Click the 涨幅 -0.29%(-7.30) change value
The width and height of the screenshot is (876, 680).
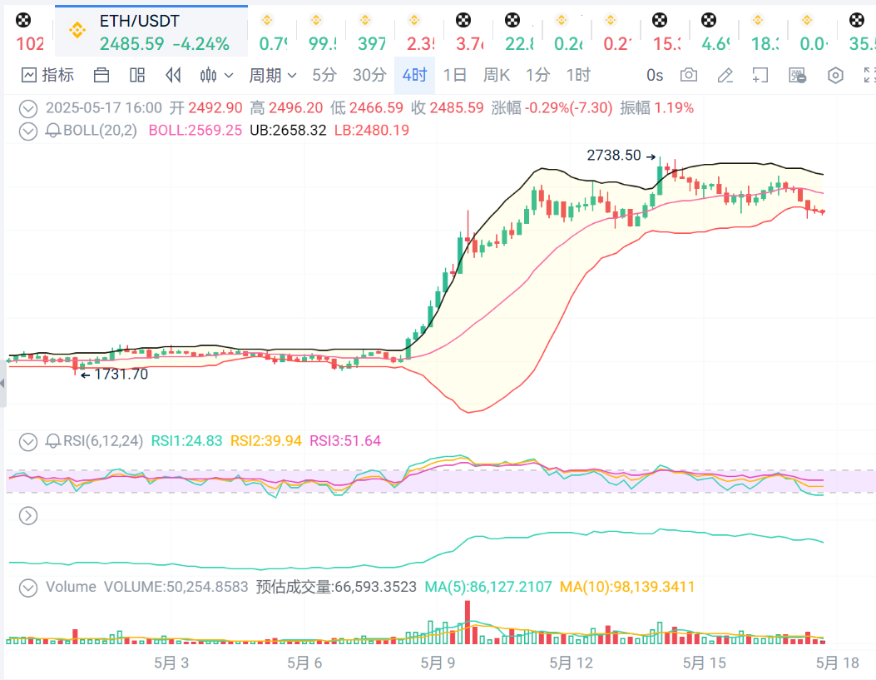point(552,108)
